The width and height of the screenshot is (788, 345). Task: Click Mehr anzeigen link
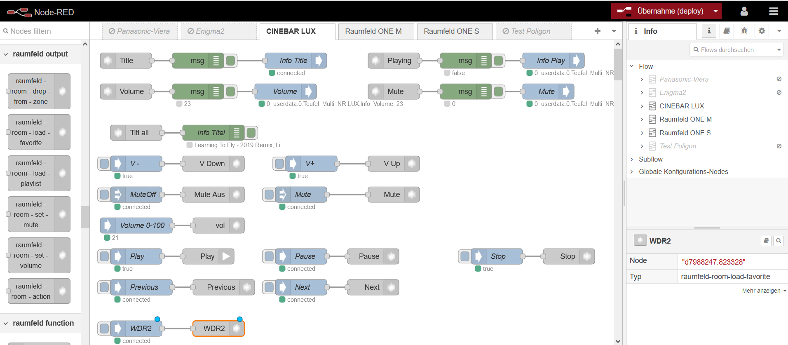764,291
